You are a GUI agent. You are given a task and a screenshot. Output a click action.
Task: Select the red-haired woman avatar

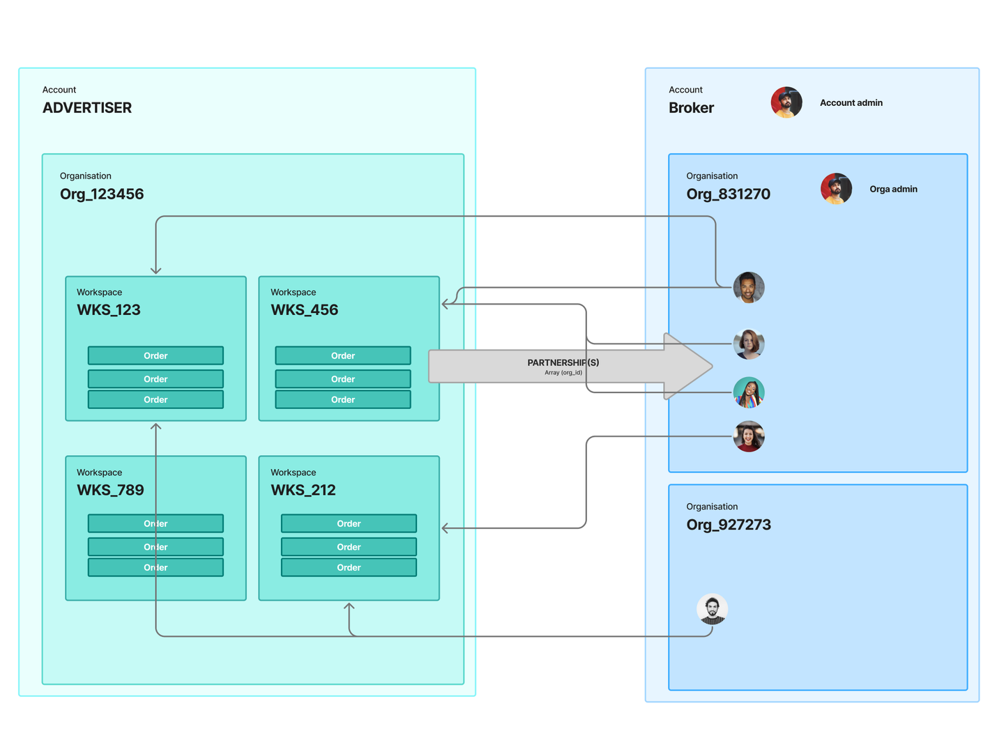click(x=749, y=344)
